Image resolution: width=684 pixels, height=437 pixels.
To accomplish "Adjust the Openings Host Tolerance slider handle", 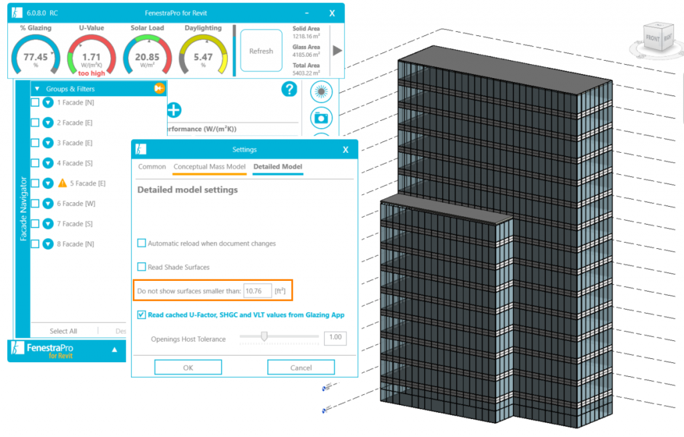I will tap(264, 336).
